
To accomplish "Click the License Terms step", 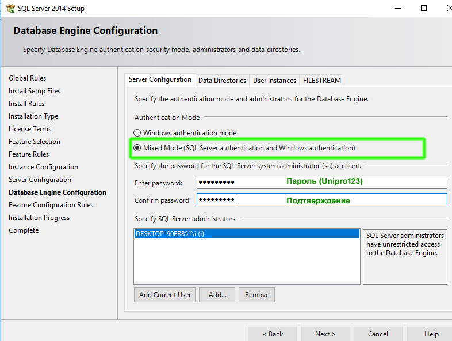I will (30, 129).
